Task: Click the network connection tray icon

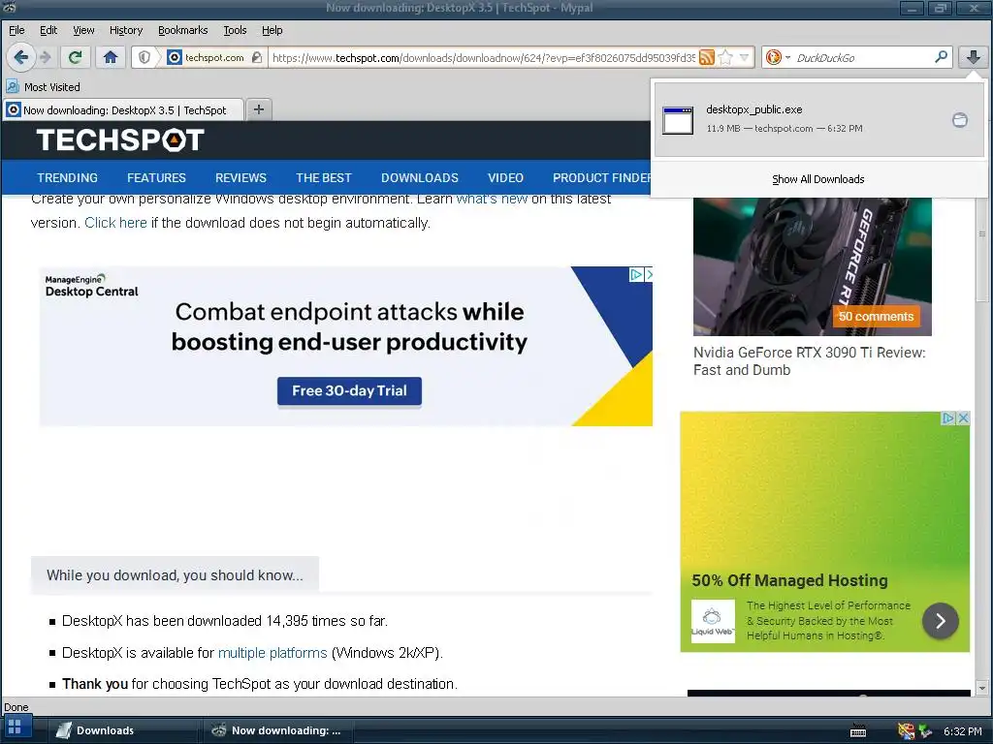Action: (925, 731)
